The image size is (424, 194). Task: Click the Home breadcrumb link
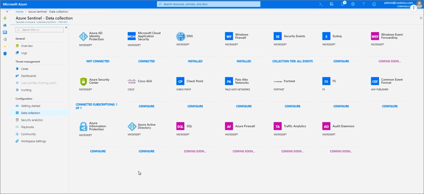pos(20,12)
